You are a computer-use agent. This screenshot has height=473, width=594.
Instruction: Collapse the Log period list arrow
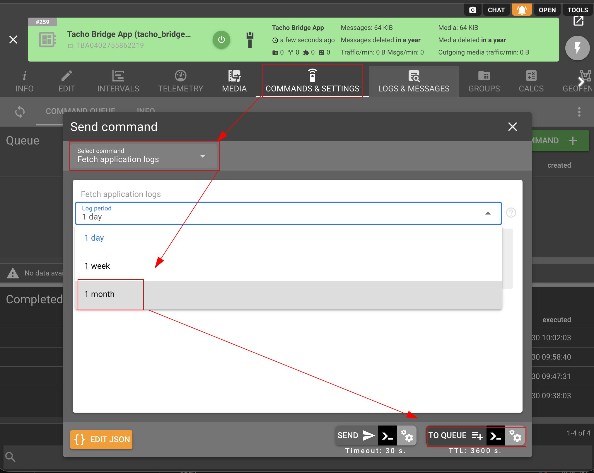[488, 213]
